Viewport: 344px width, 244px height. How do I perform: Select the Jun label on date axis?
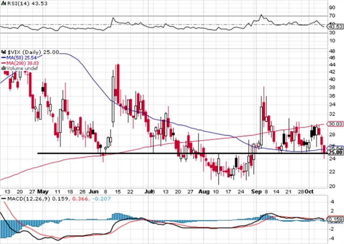coord(95,191)
